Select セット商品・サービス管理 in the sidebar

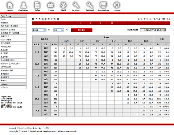pyautogui.click(x=13, y=33)
